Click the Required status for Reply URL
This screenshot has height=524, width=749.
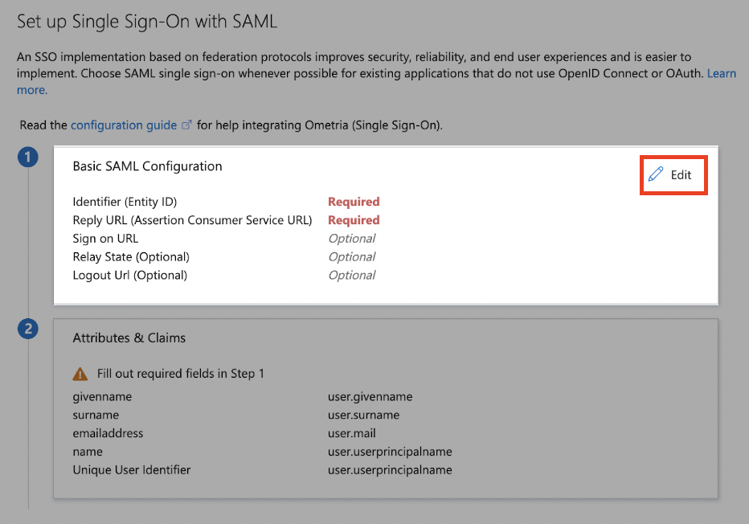[354, 220]
